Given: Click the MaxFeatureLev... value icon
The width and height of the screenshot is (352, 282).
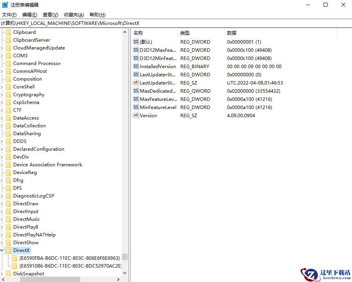Looking at the screenshot, I should pos(136,99).
